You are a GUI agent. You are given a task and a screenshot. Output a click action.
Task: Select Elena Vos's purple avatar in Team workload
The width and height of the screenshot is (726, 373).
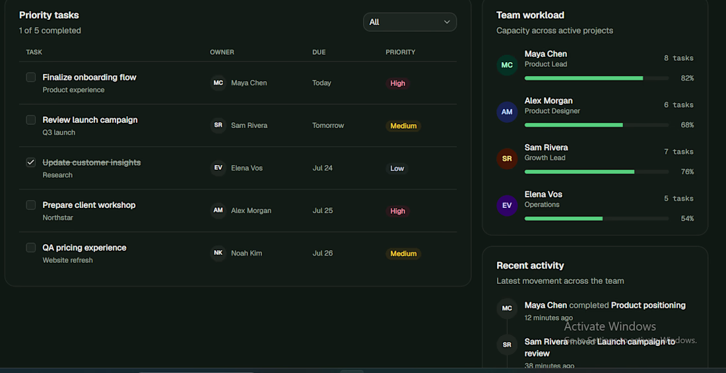507,206
